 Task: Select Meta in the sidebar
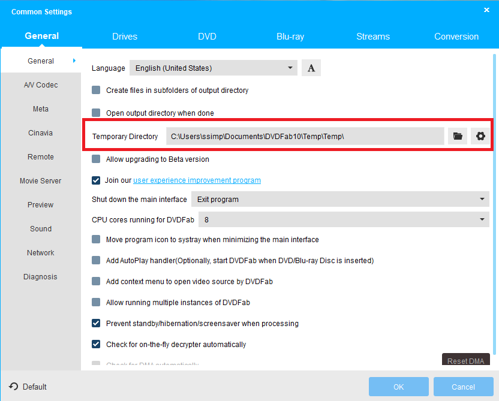(x=41, y=108)
